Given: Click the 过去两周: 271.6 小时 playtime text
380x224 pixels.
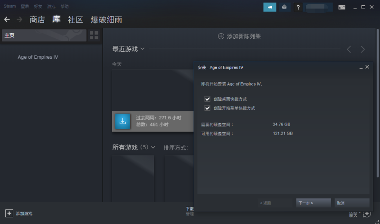Looking at the screenshot, I should coord(159,117).
